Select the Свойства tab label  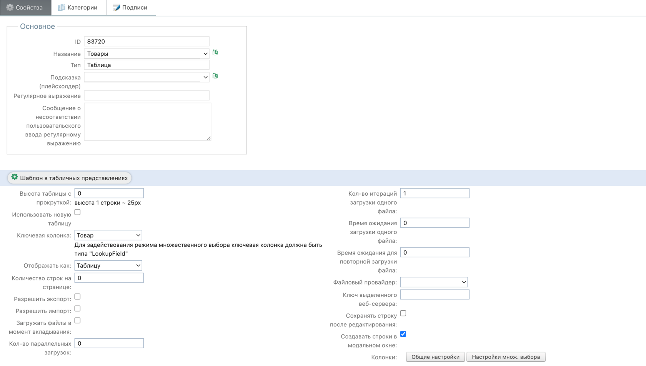pyautogui.click(x=29, y=8)
